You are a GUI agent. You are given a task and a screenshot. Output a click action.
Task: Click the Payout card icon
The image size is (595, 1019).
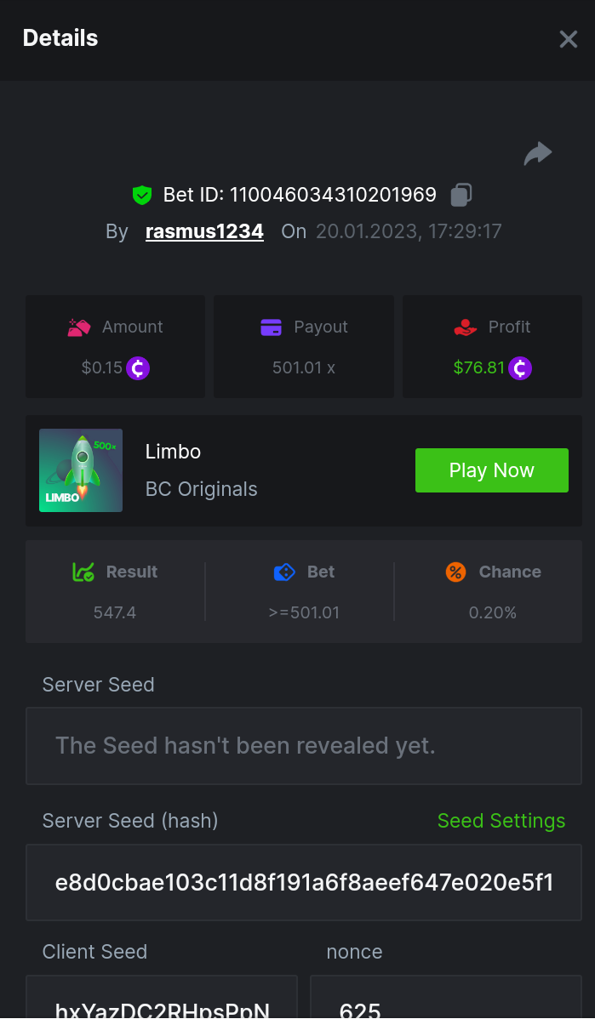(x=271, y=327)
